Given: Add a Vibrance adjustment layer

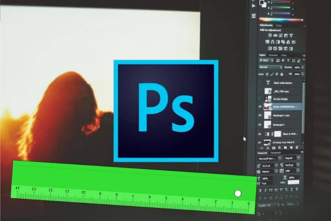Looking at the screenshot, I should pos(291,36).
